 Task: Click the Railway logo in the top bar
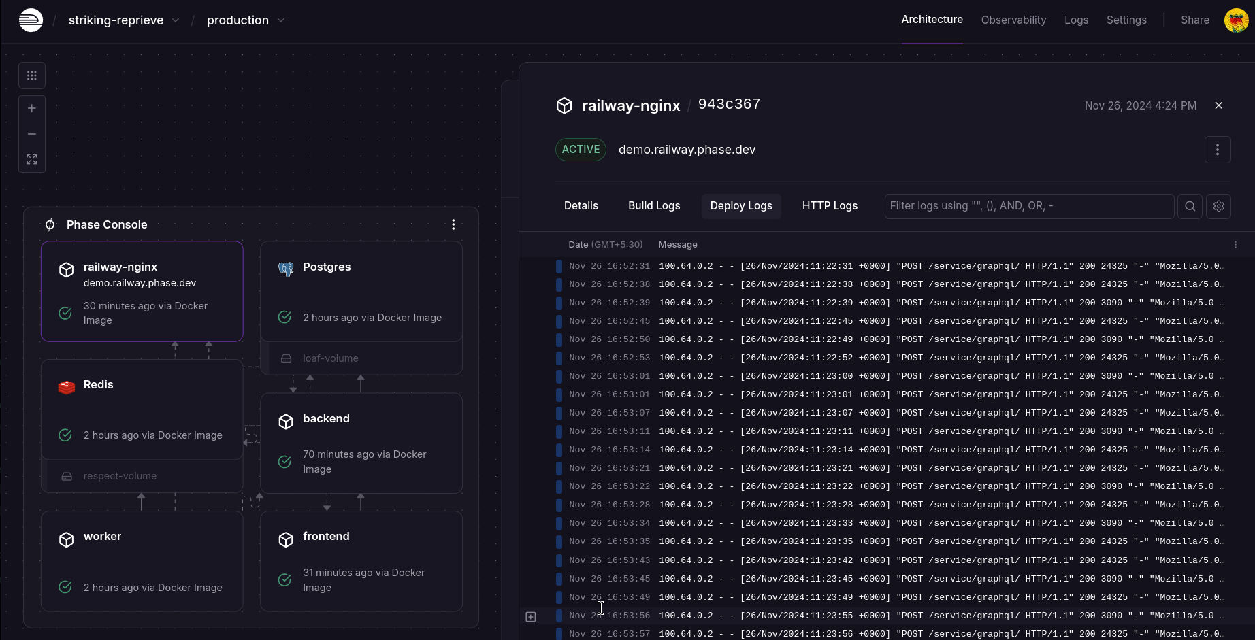31,20
